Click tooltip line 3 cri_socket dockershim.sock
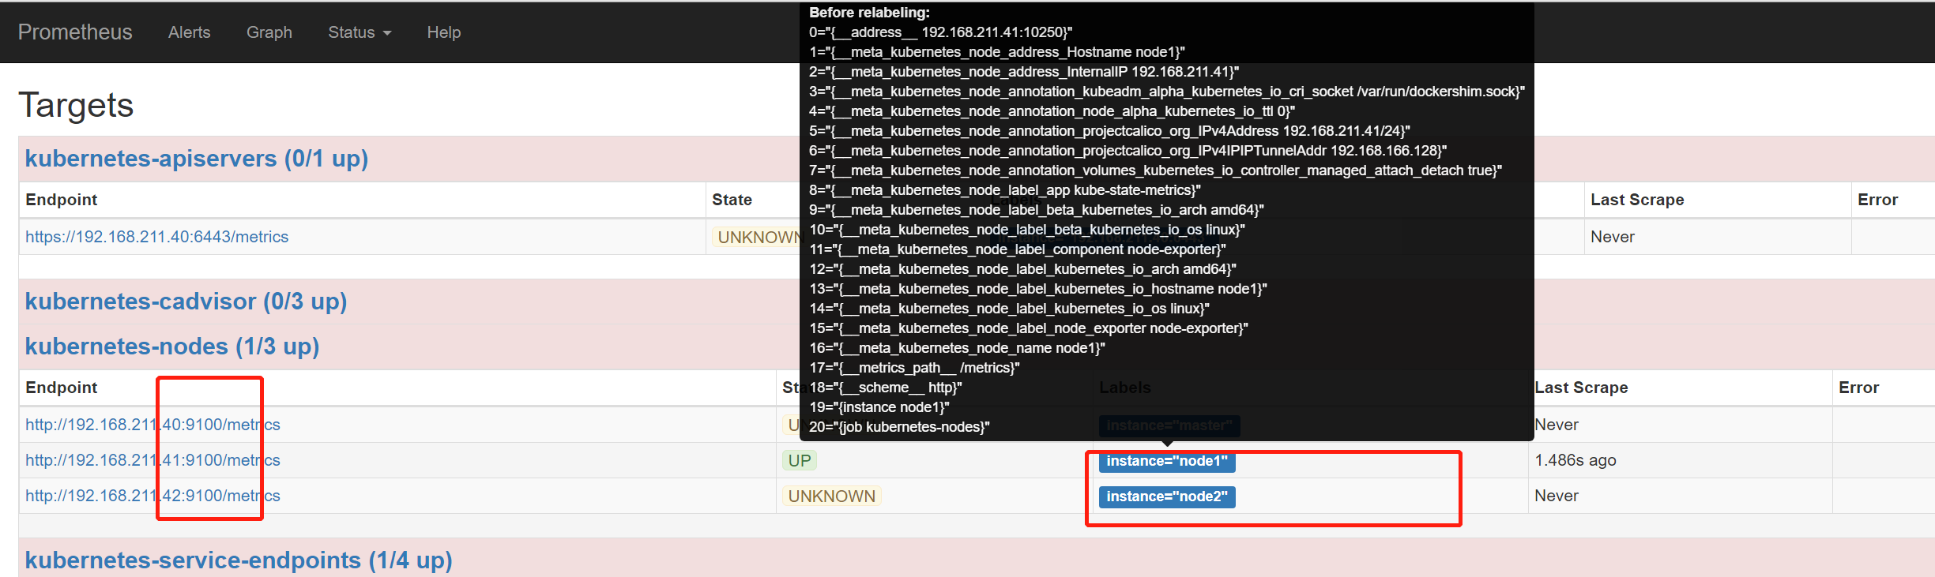This screenshot has height=577, width=1935. [x=1167, y=92]
